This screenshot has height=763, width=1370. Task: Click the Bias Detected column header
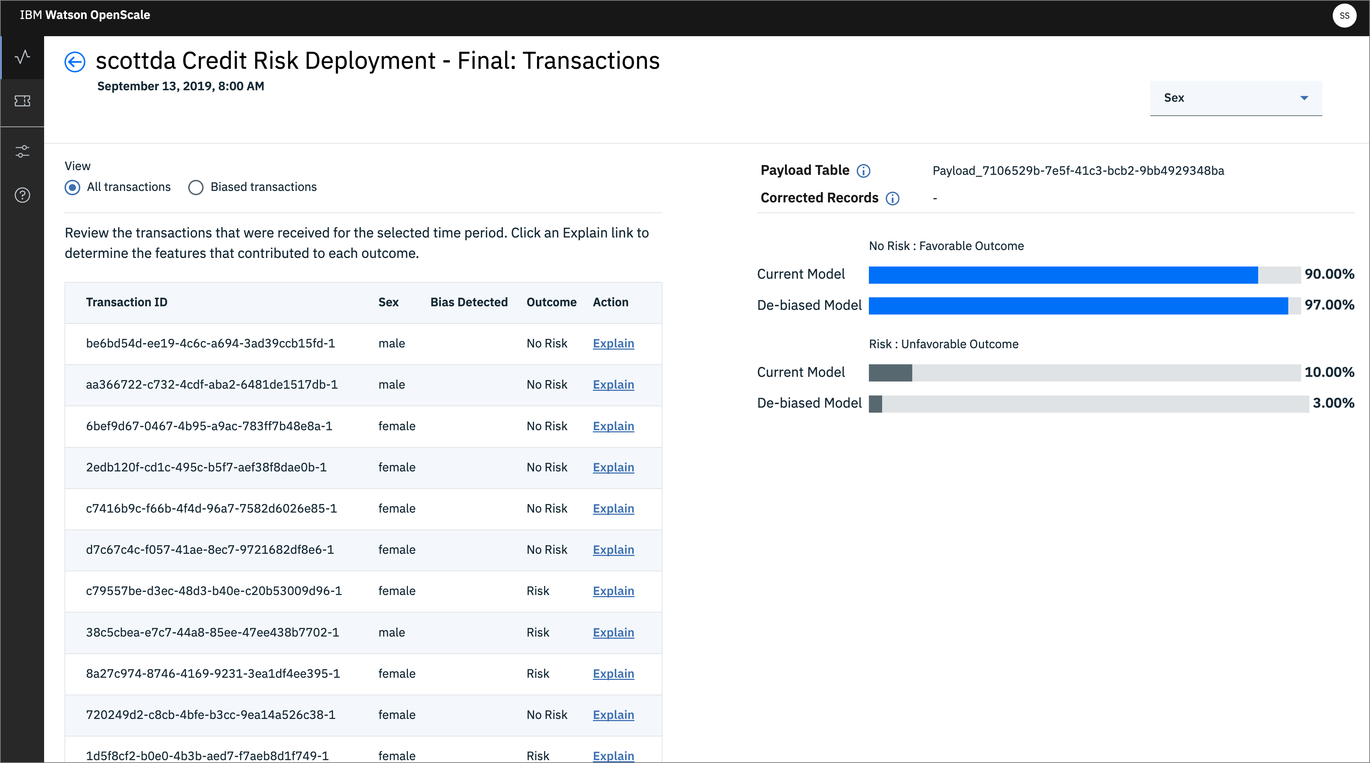pos(468,302)
